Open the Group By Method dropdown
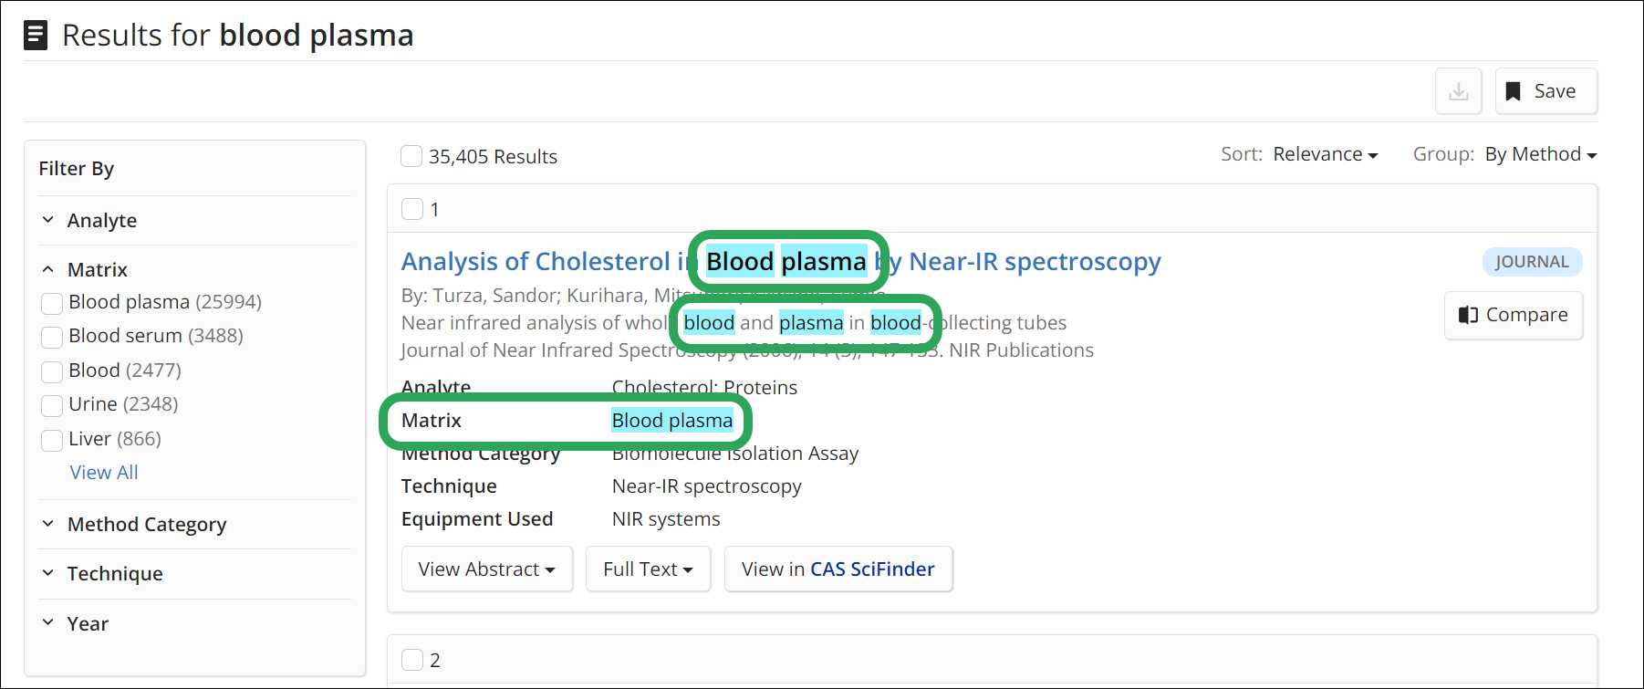The image size is (1644, 689). click(1541, 154)
